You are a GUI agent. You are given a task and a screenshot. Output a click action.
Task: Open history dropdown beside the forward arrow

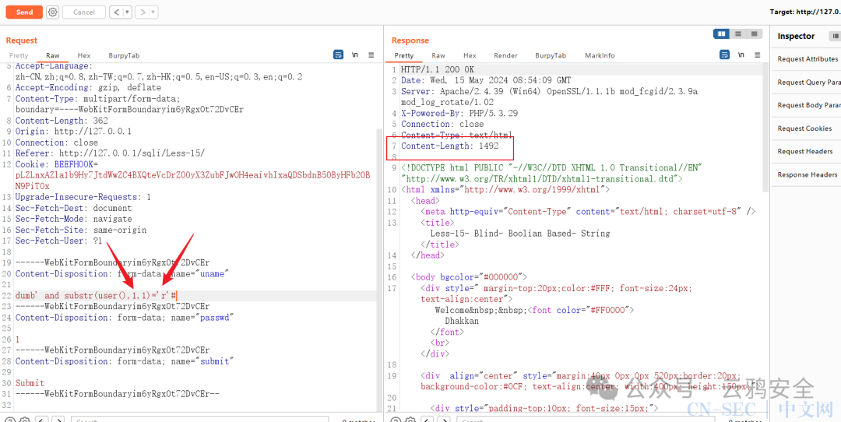click(x=153, y=12)
